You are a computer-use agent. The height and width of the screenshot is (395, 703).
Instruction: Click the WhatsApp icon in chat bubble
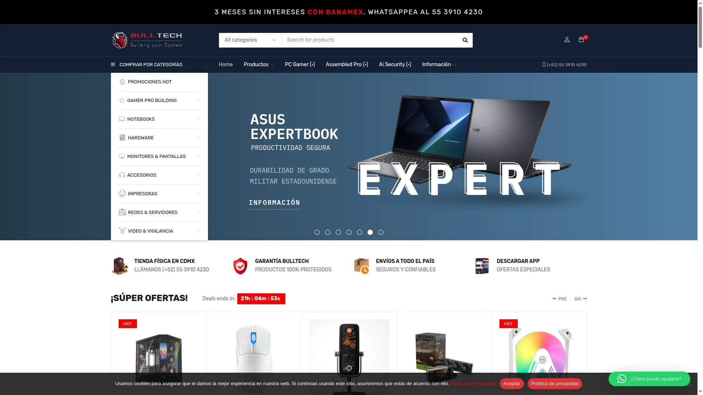pyautogui.click(x=622, y=379)
